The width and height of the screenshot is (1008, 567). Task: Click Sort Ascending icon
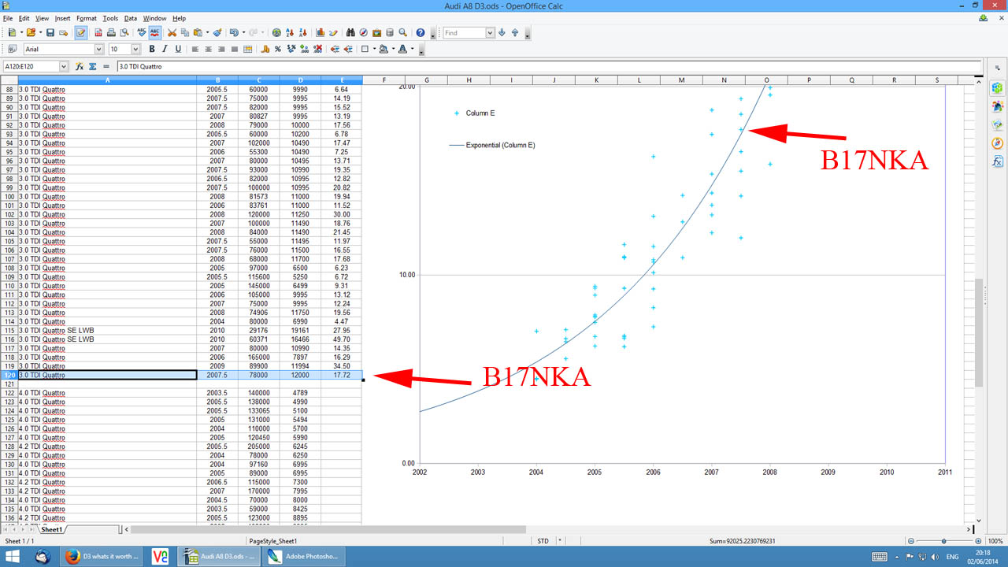pyautogui.click(x=290, y=33)
